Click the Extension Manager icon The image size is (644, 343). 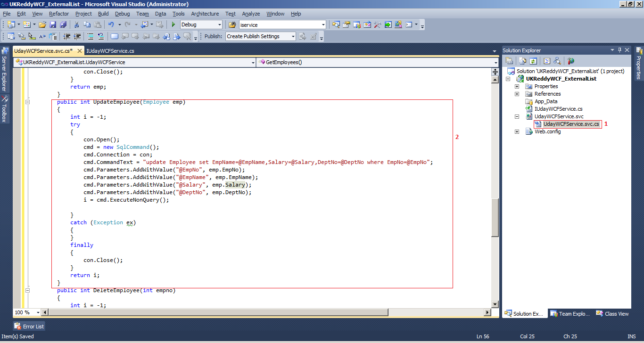pos(398,24)
